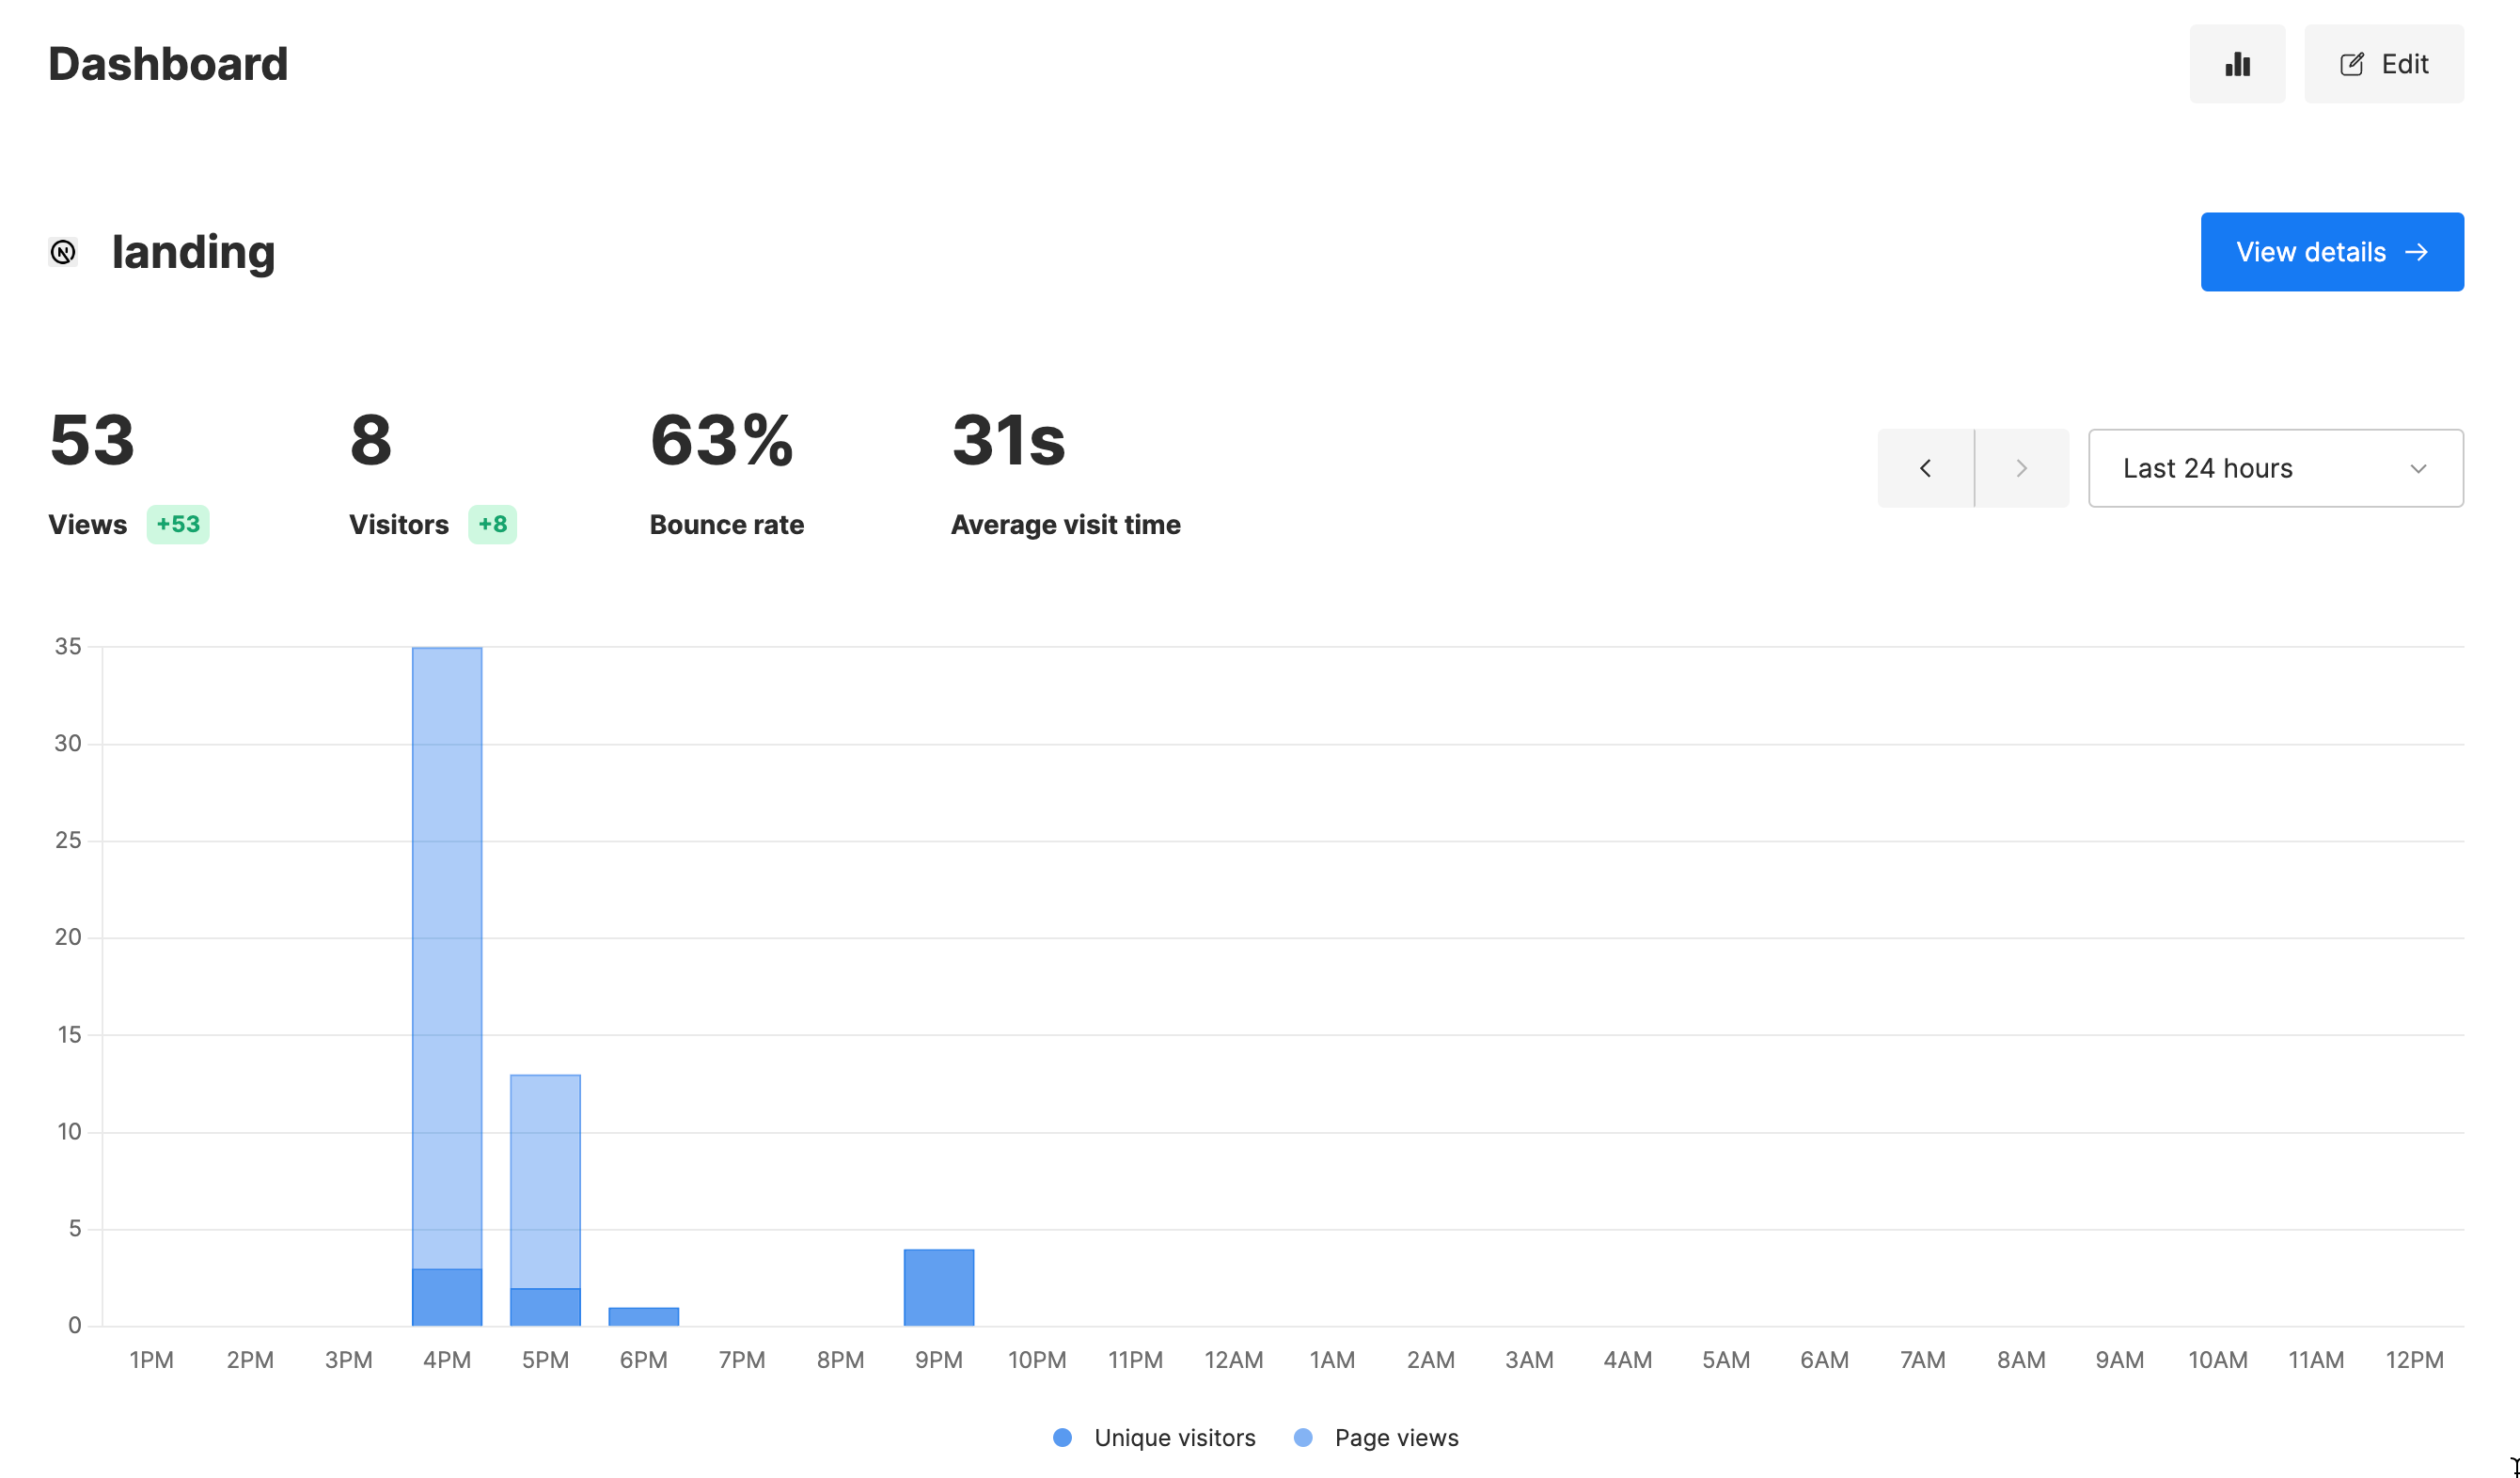The width and height of the screenshot is (2520, 1478).
Task: Click the +8 visitors change badge
Action: 492,524
